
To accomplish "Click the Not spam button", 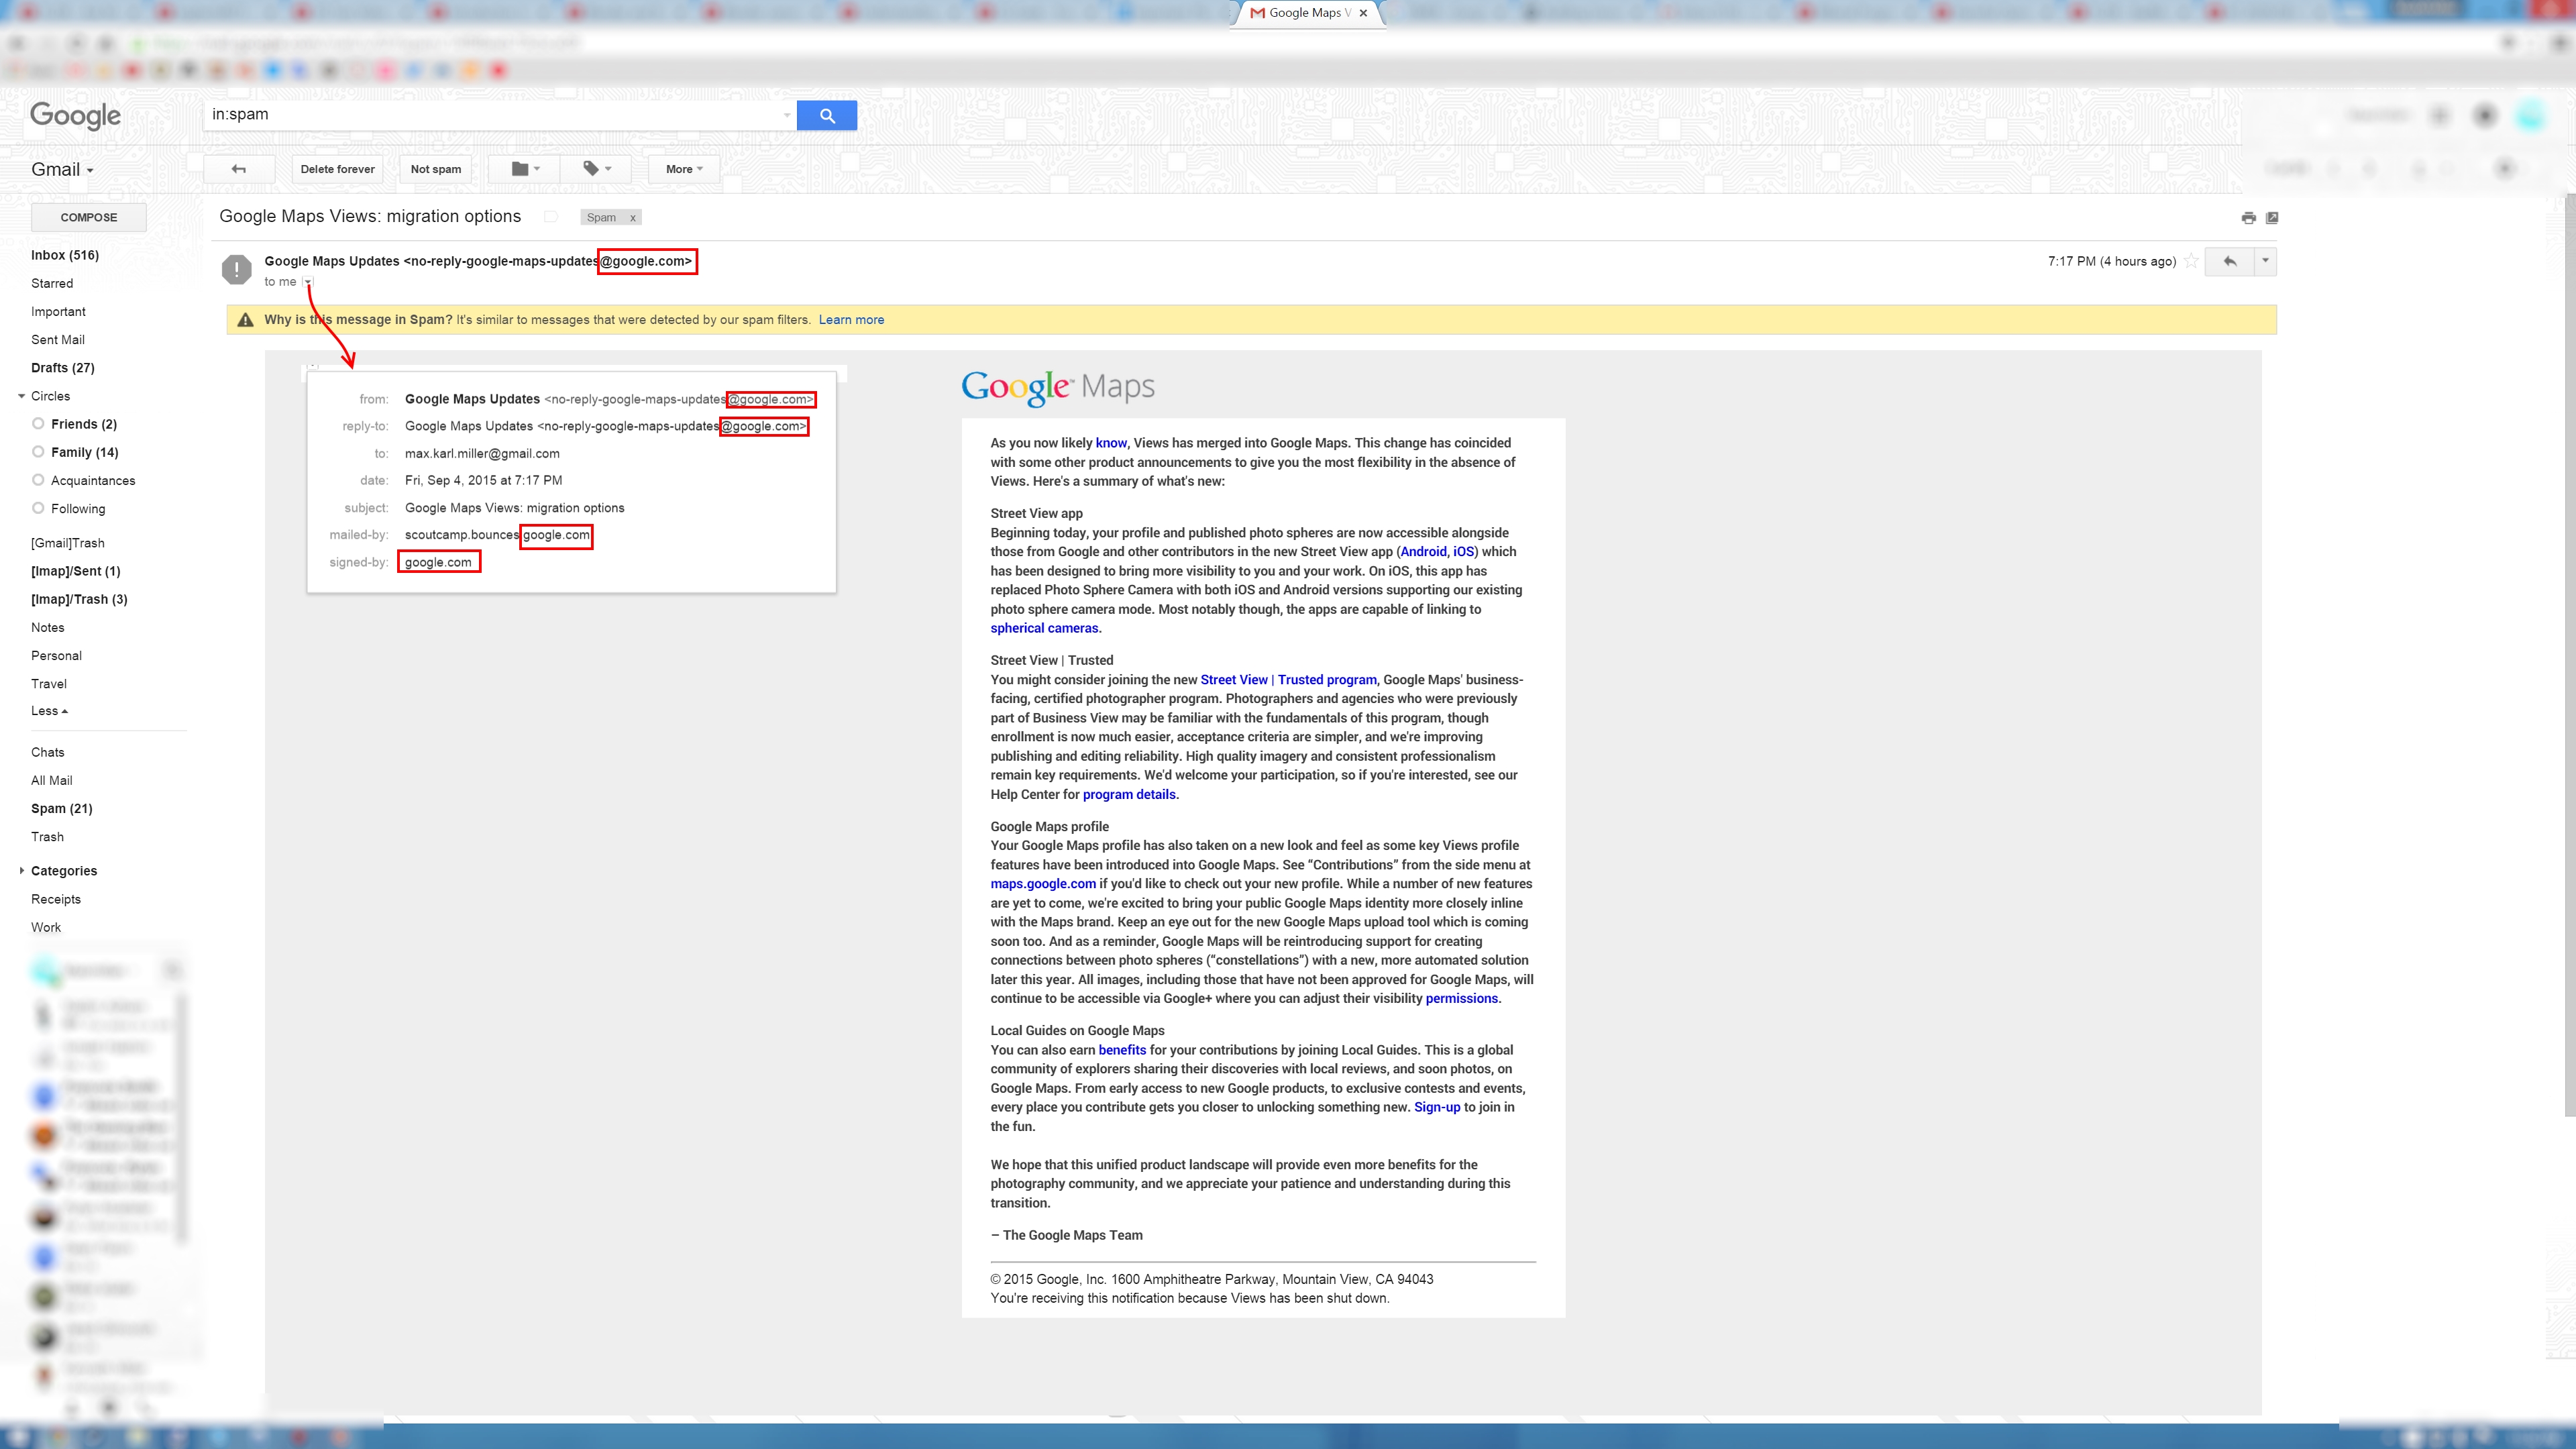I will [x=435, y=169].
